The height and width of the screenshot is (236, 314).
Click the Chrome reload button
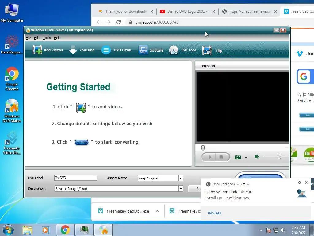coord(118,22)
